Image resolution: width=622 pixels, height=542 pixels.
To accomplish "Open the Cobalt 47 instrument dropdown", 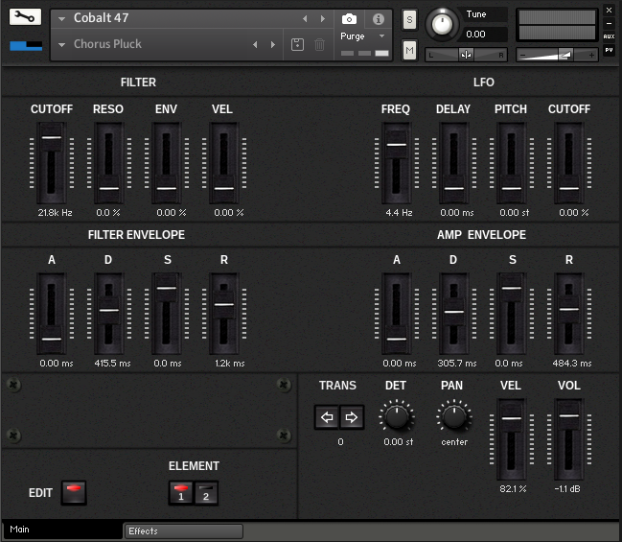I will 61,18.
